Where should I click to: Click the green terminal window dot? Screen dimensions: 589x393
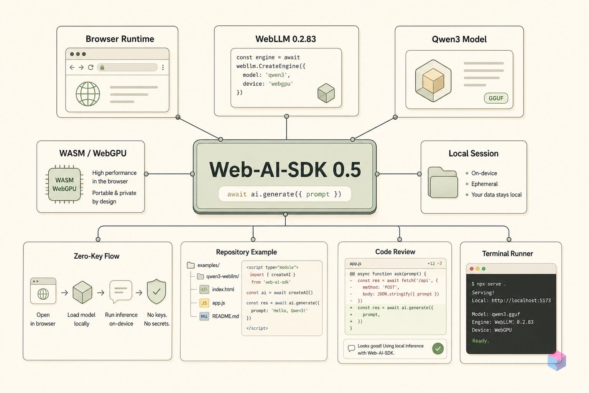[484, 269]
